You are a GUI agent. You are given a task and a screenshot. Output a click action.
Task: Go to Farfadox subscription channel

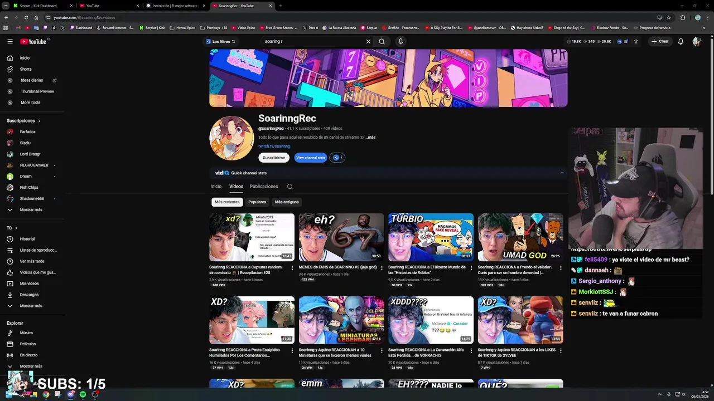[22, 132]
